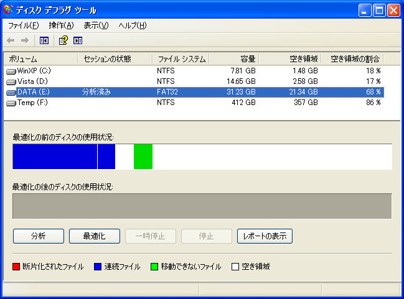This screenshot has width=404, height=299.
Task: Close the Disk Defragmenter window
Action: 393,11
